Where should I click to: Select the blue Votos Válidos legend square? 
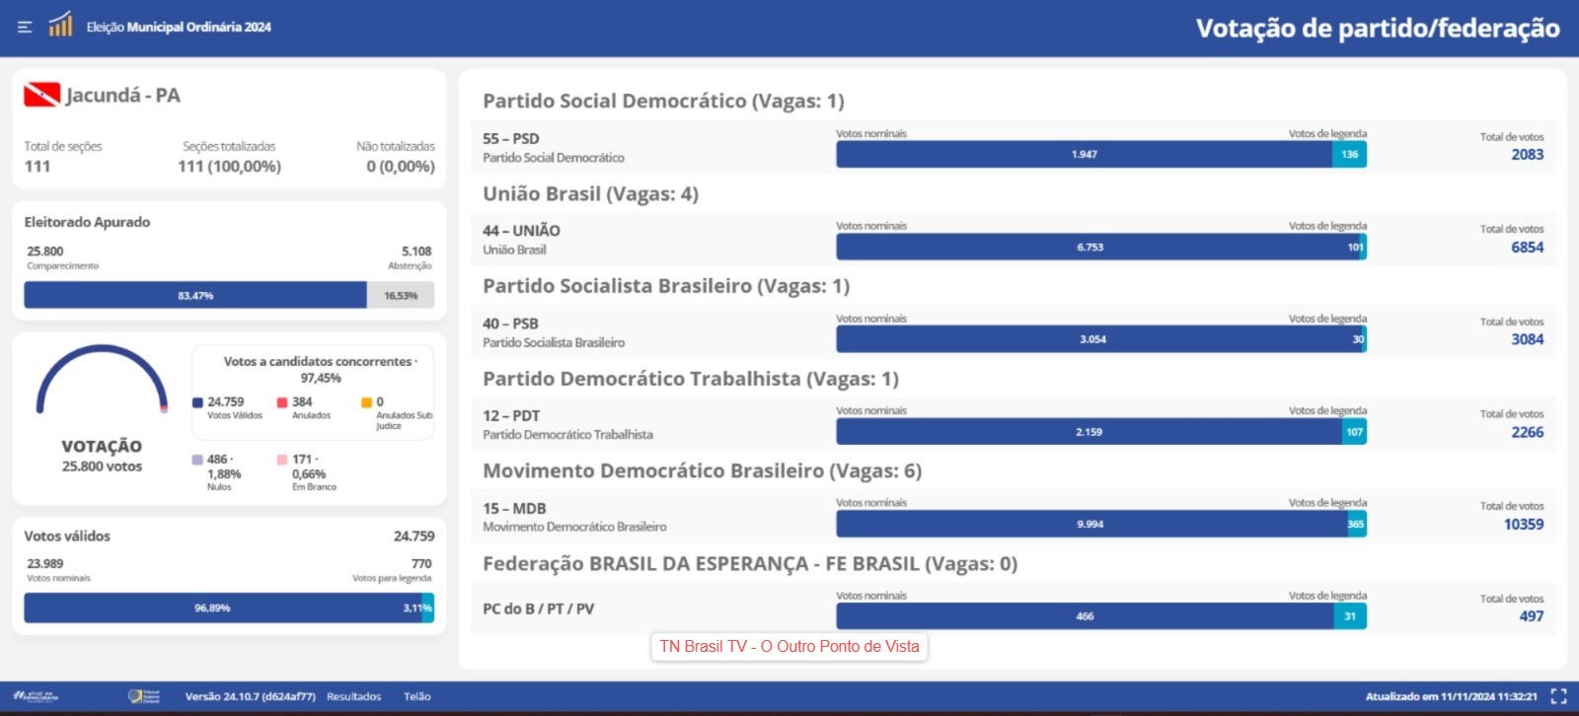pos(197,402)
